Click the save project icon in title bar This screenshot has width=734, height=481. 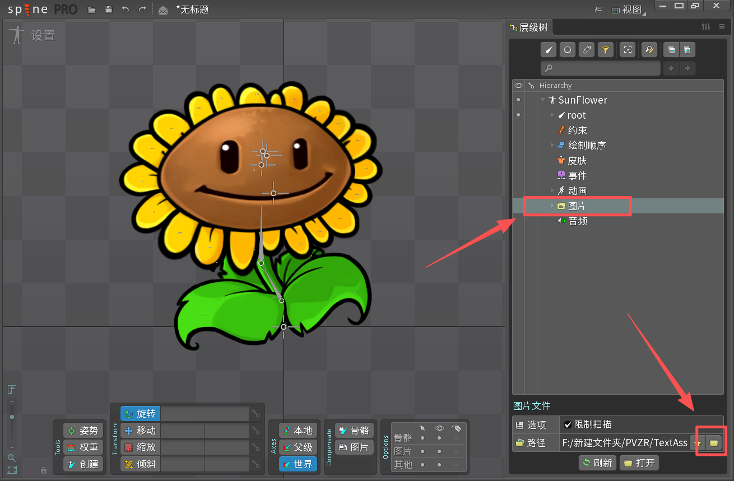click(x=109, y=10)
